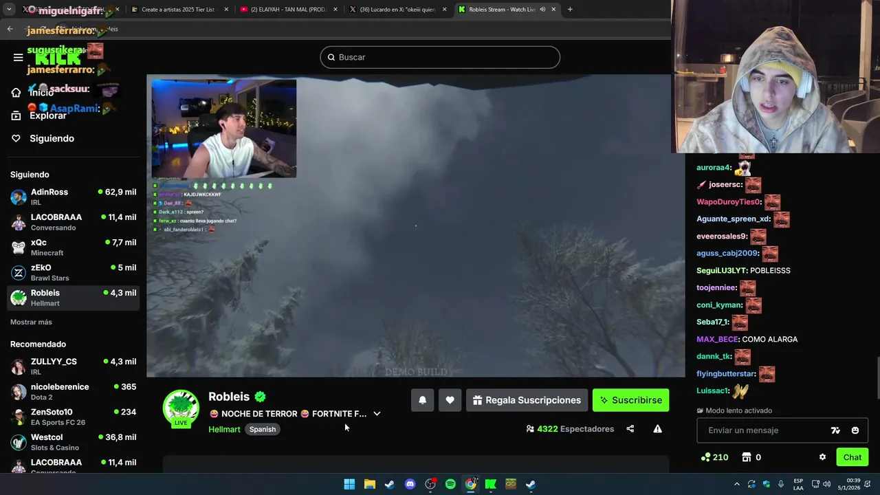Click the Robleis live avatar below video
Viewport: 880px width, 495px height.
[x=181, y=408]
